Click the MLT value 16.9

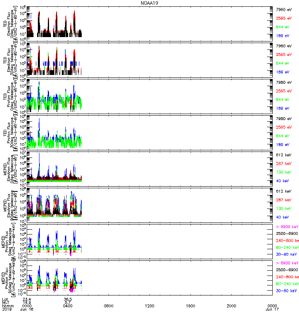click(27, 303)
